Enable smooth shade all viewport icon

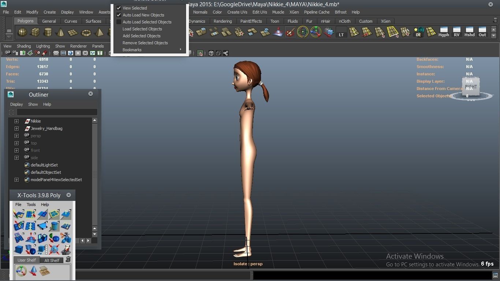tap(71, 53)
